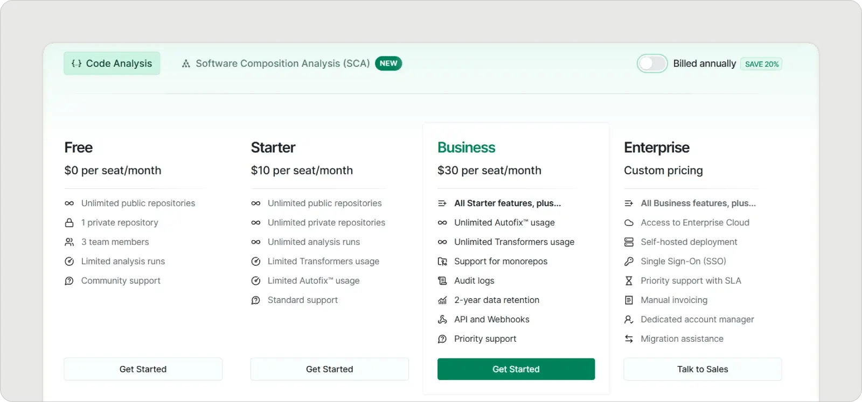Click Talk to Sales for Enterprise
Image resolution: width=862 pixels, height=402 pixels.
click(702, 369)
